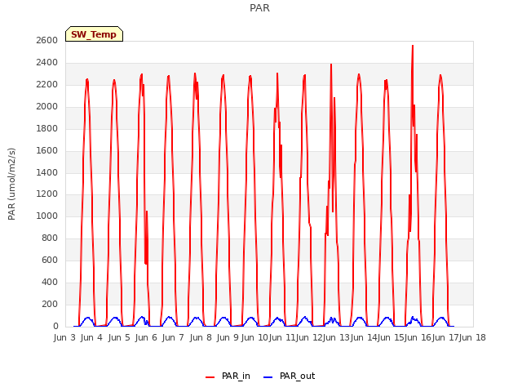Click the Jun 4 x-axis label
The width and height of the screenshot is (522, 392).
91,337
